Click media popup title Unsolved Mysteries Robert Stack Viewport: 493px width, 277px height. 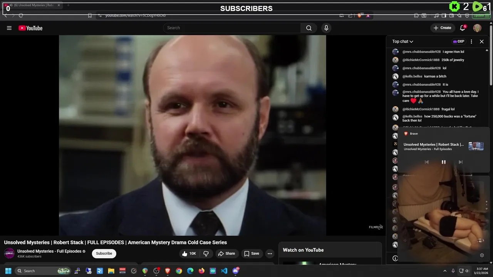tap(434, 145)
